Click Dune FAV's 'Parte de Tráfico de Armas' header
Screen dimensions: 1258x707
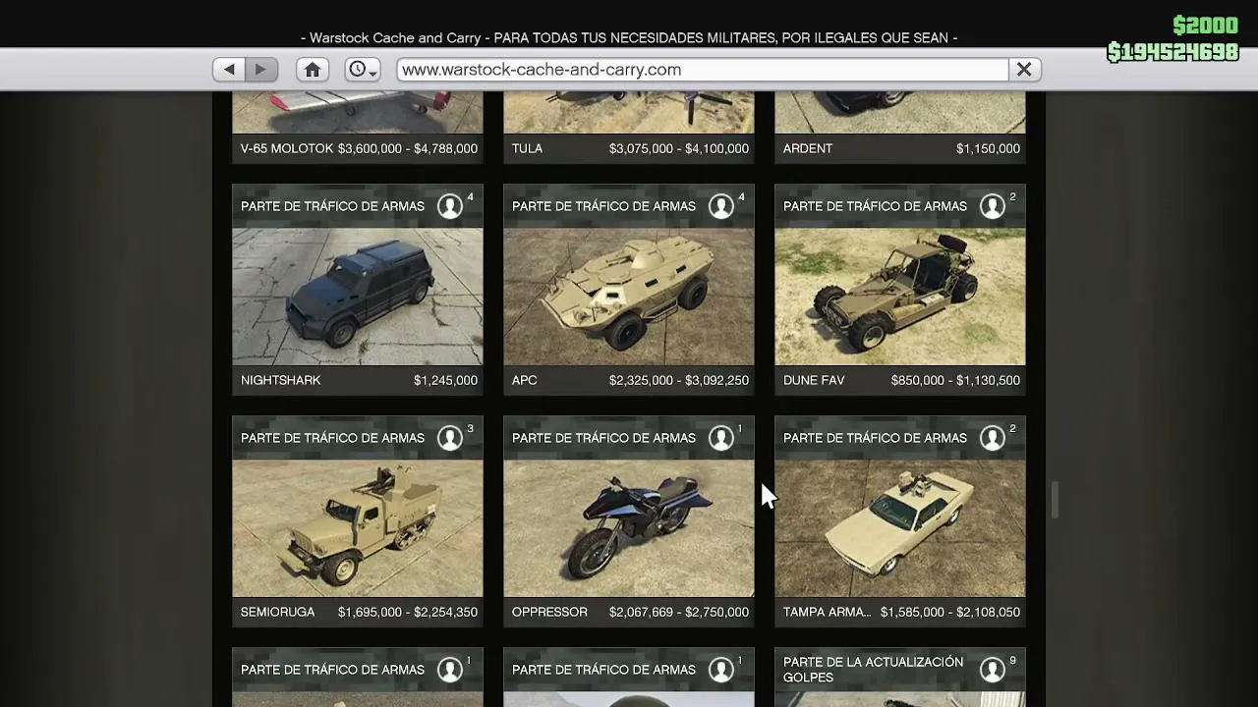875,206
